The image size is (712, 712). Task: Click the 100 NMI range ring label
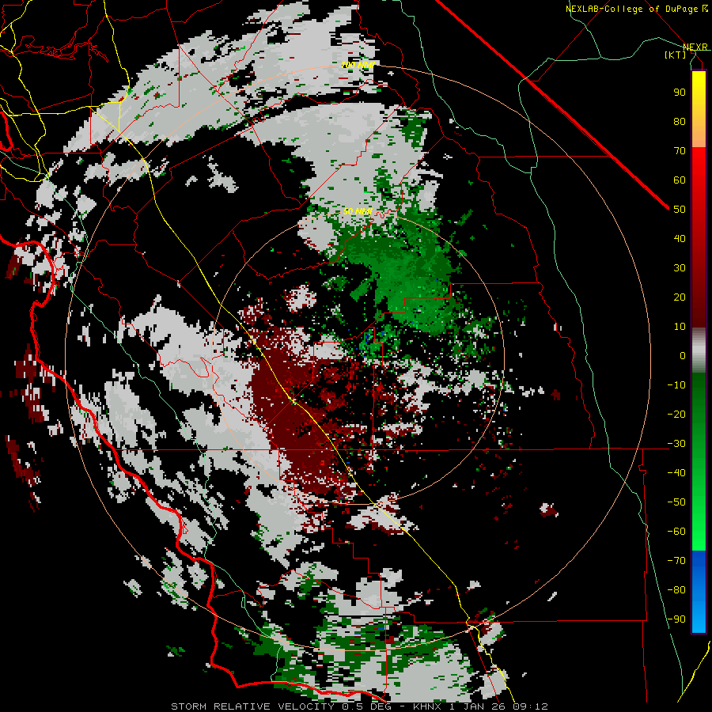click(358, 65)
